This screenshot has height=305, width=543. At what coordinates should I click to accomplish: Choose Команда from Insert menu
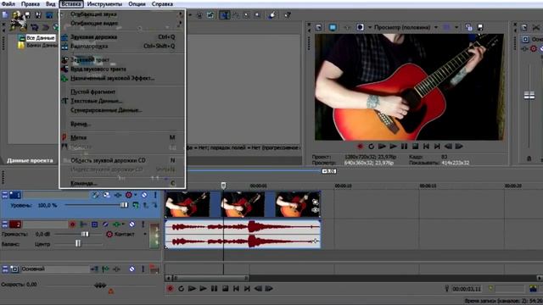coord(122,183)
